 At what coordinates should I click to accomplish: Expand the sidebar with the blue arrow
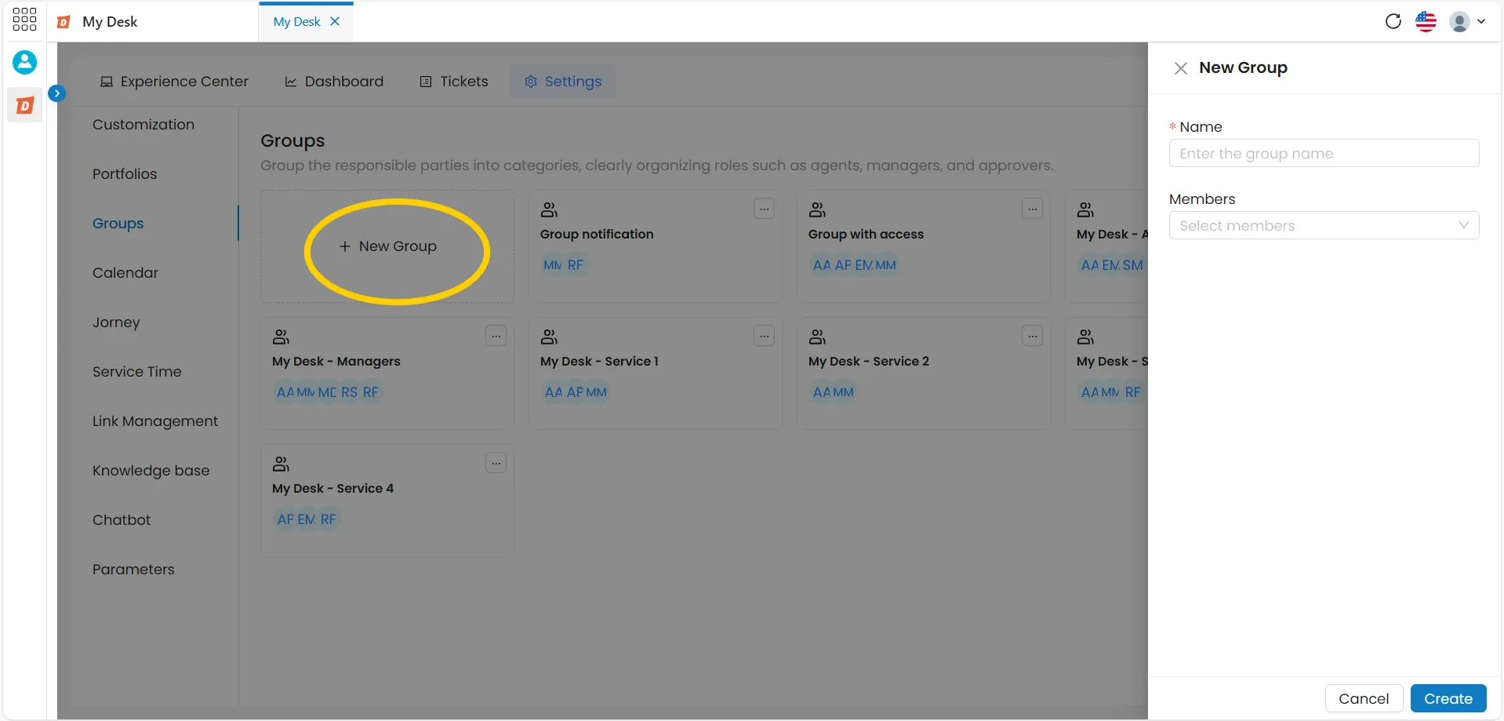[56, 93]
